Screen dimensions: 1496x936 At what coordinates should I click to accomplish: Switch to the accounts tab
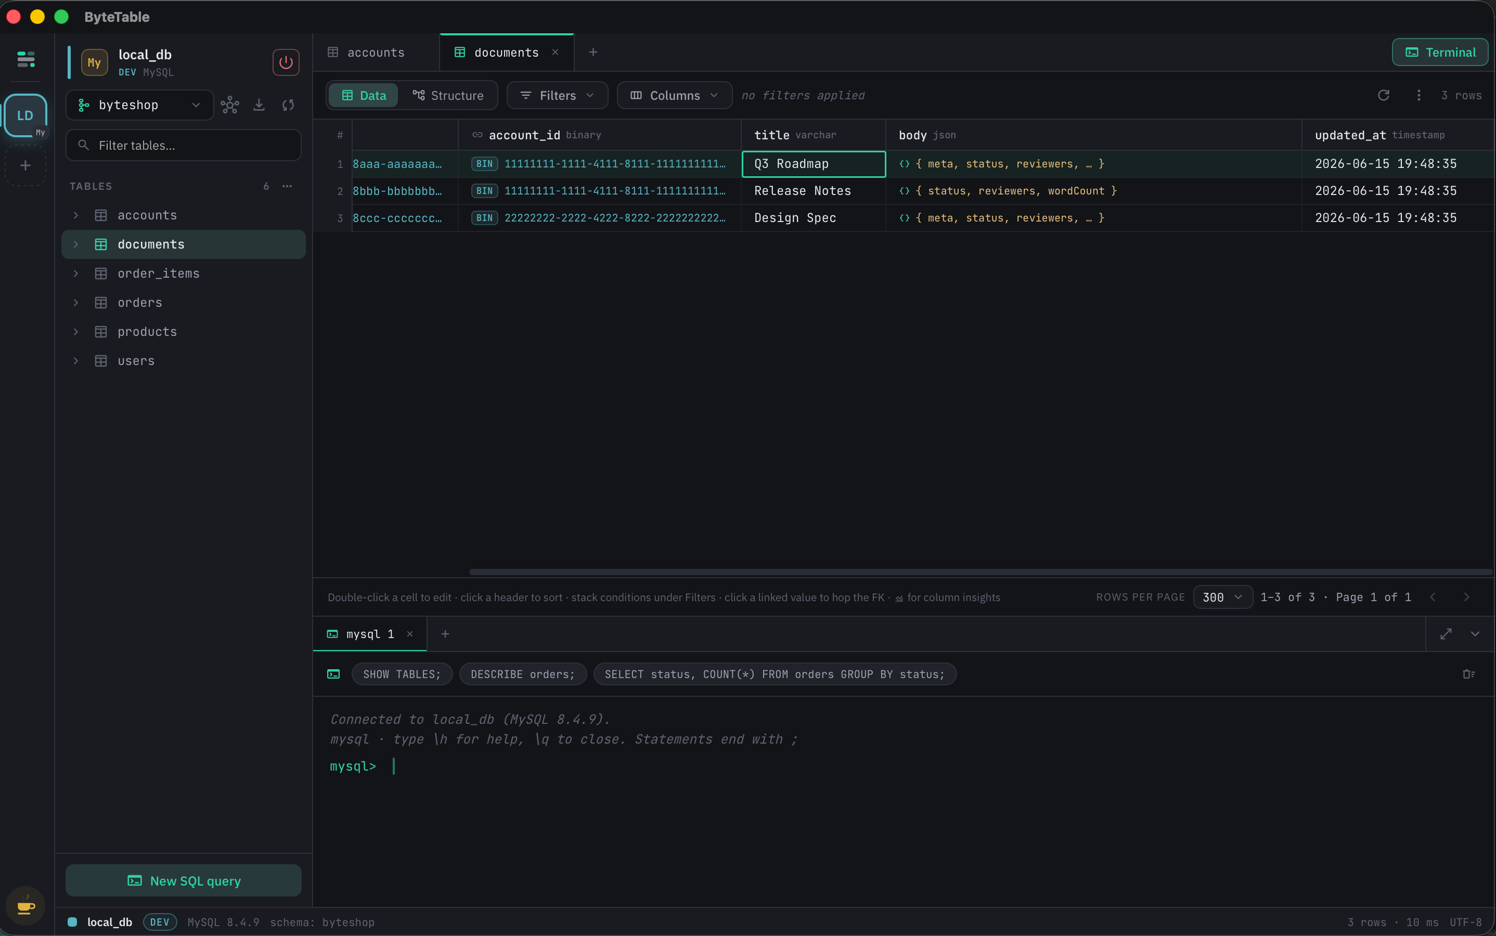click(376, 53)
